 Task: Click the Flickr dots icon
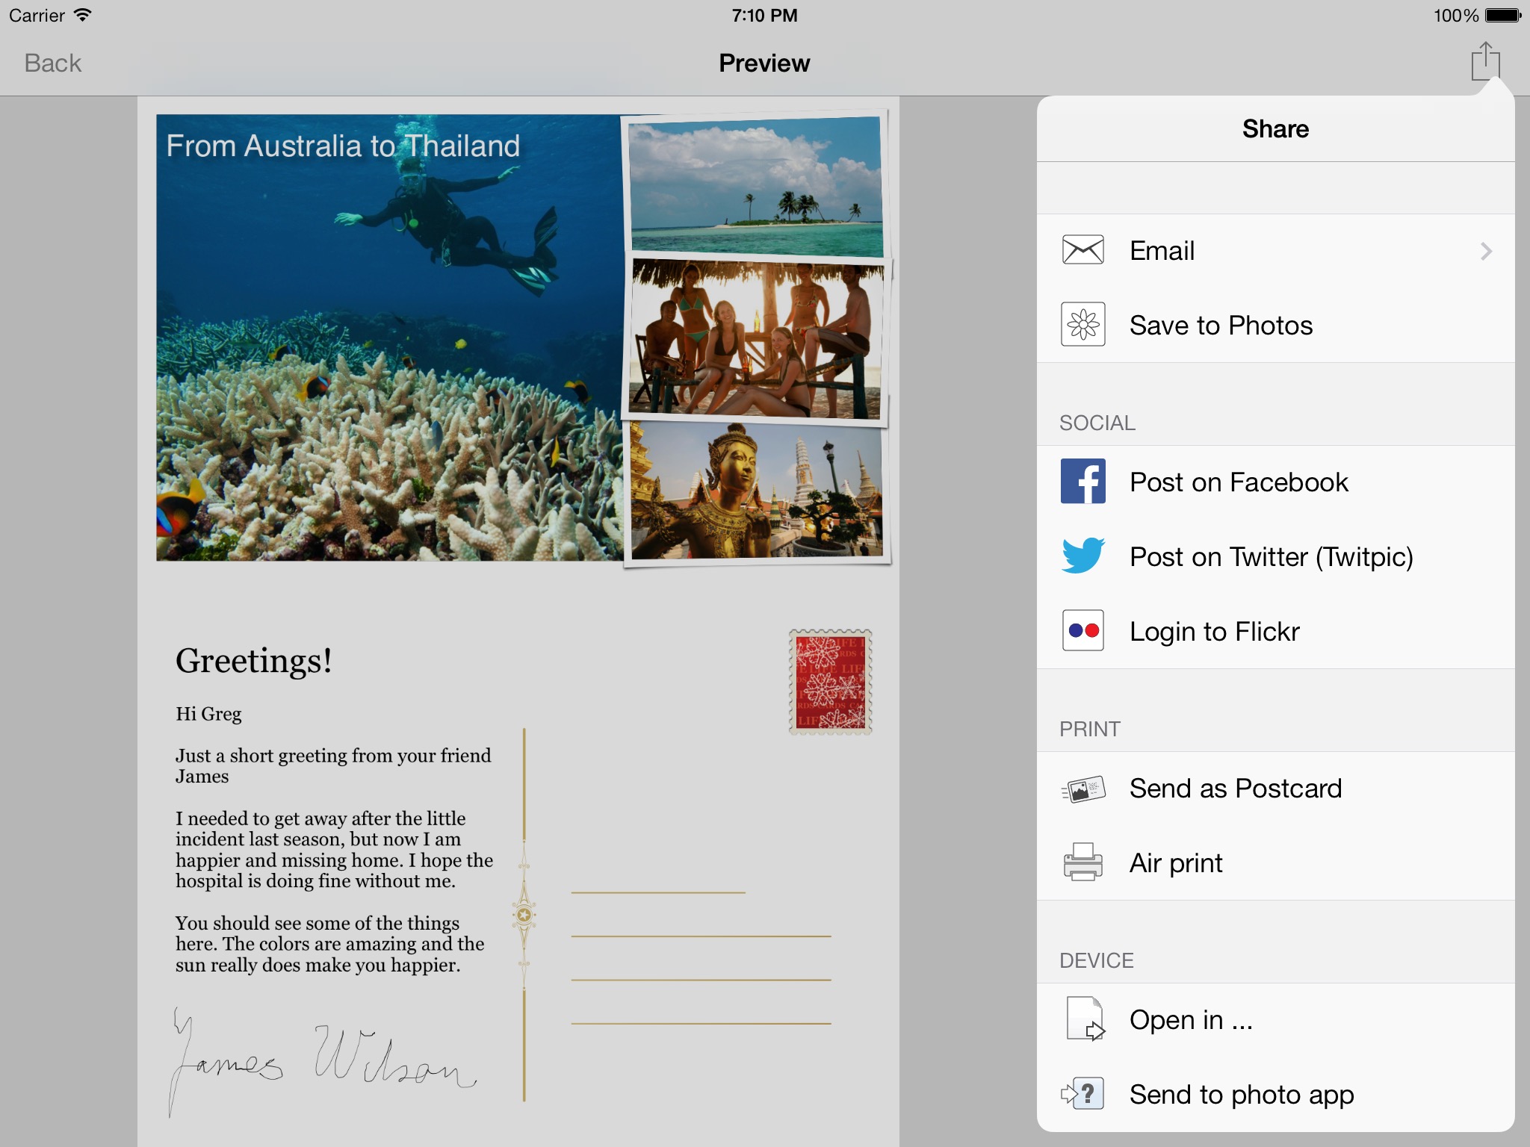1083,631
